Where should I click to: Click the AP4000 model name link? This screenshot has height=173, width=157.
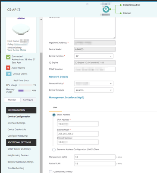click(21, 18)
